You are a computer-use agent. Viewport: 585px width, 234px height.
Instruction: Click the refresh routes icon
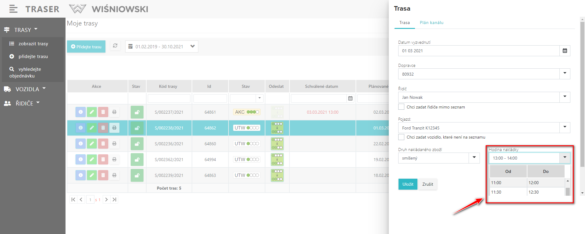point(115,46)
